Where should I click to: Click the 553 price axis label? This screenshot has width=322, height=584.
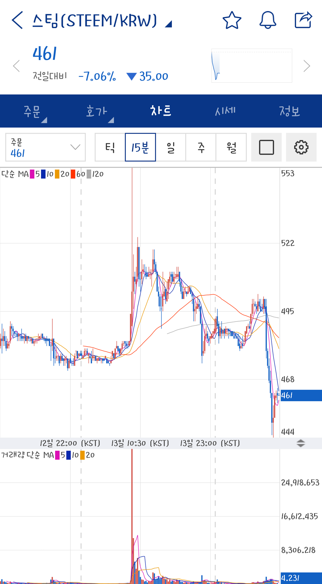click(288, 173)
